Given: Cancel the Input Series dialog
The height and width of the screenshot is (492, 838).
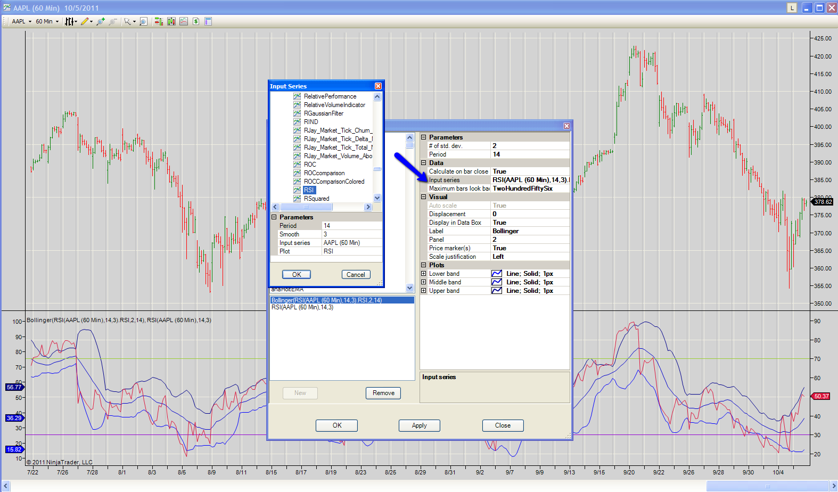Looking at the screenshot, I should (x=356, y=275).
